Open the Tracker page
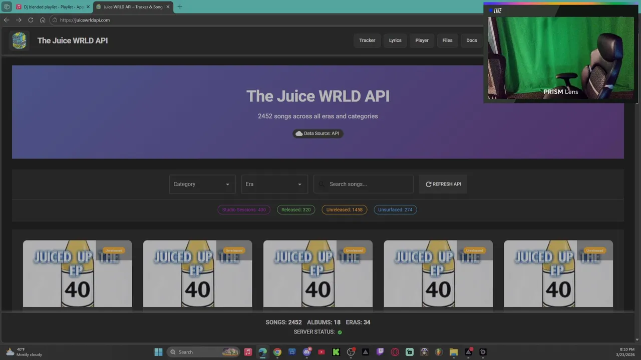641x360 pixels. (367, 40)
